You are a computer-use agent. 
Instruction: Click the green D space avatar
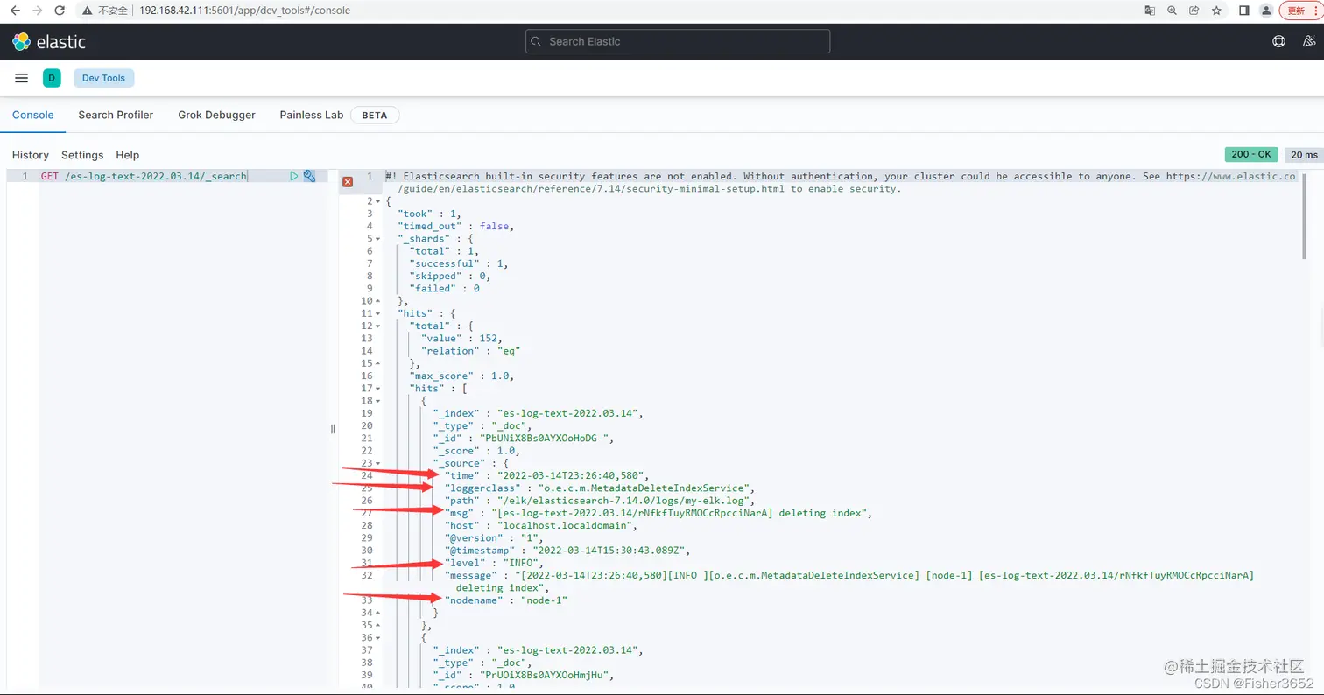click(52, 78)
